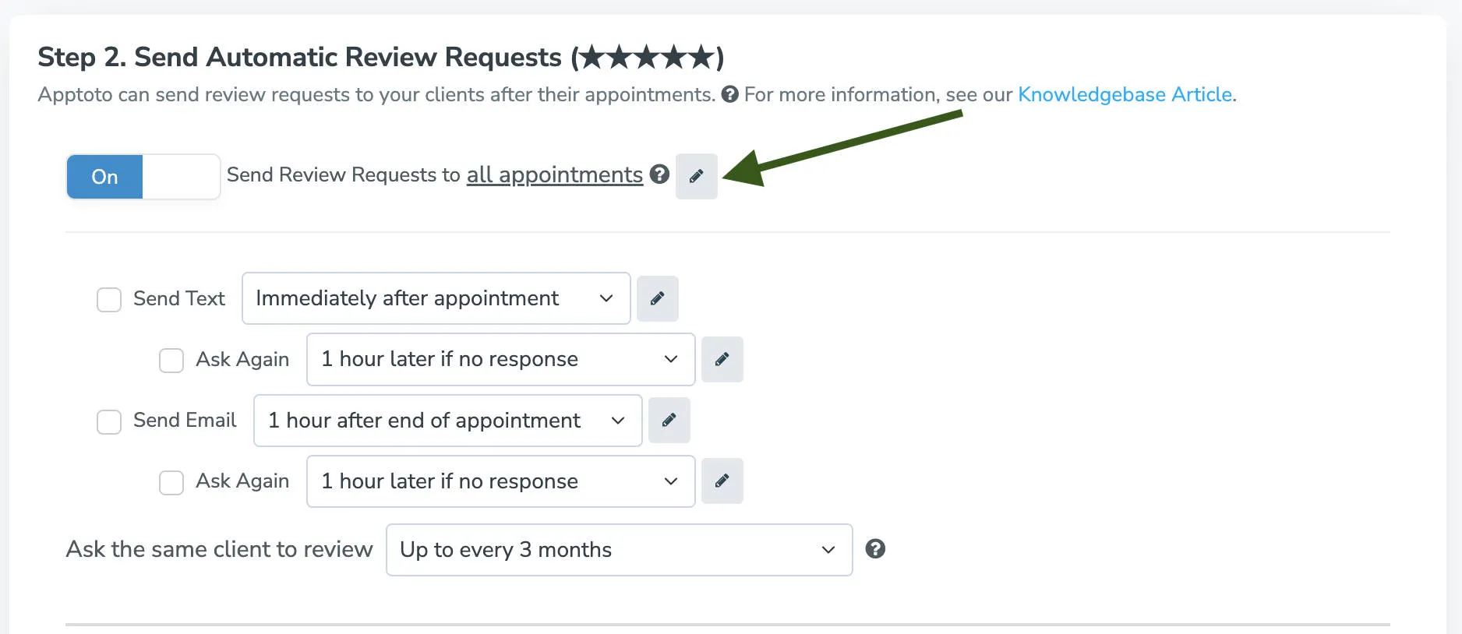
Task: Open the Immediately after appointment dropdown
Action: (435, 298)
